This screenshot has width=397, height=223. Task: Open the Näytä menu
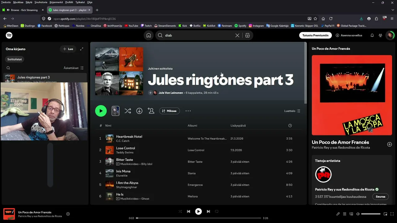pos(29,2)
